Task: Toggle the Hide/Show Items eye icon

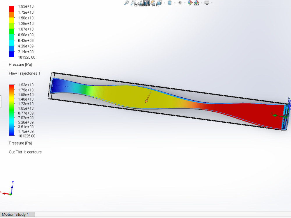Action: point(180,3)
